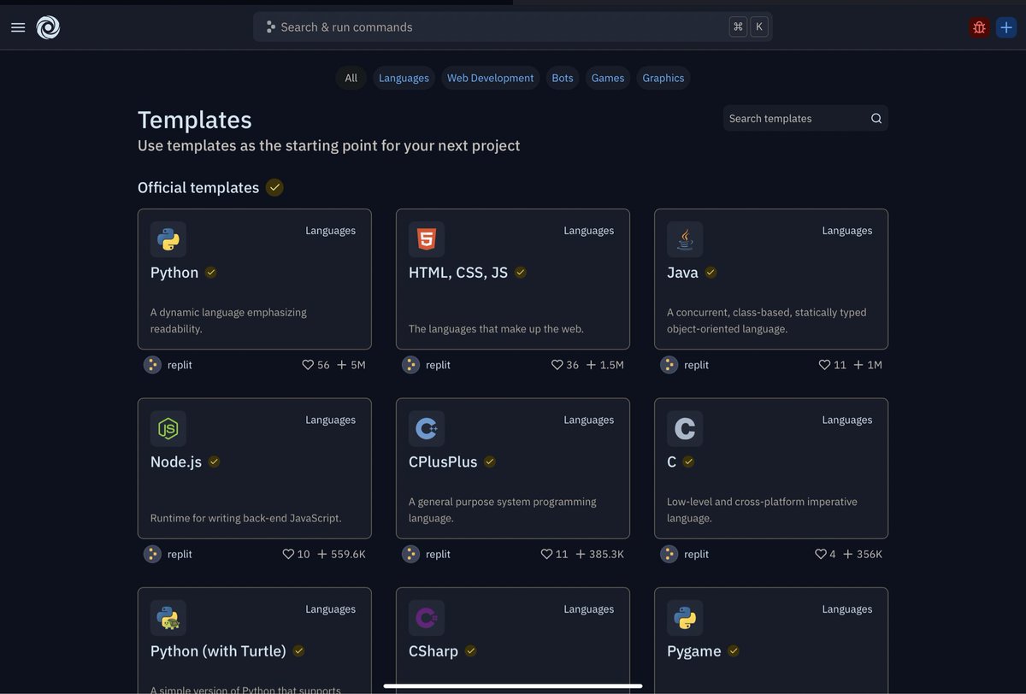Open the bug report icon in the header
Viewport: 1026px width, 694px height.
979,26
